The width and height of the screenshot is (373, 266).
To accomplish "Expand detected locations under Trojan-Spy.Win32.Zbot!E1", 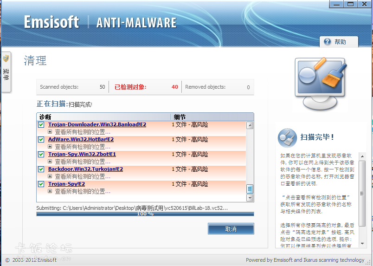I will [50, 161].
